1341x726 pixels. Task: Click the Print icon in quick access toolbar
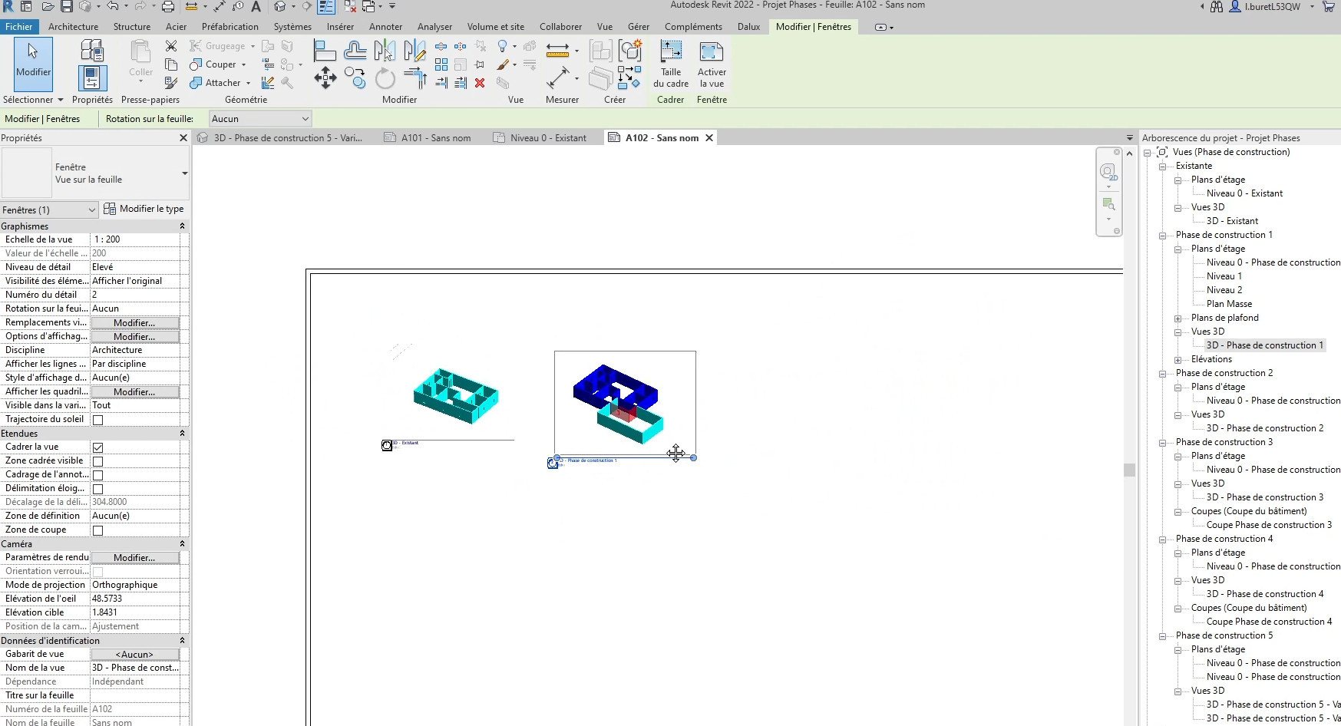(168, 7)
